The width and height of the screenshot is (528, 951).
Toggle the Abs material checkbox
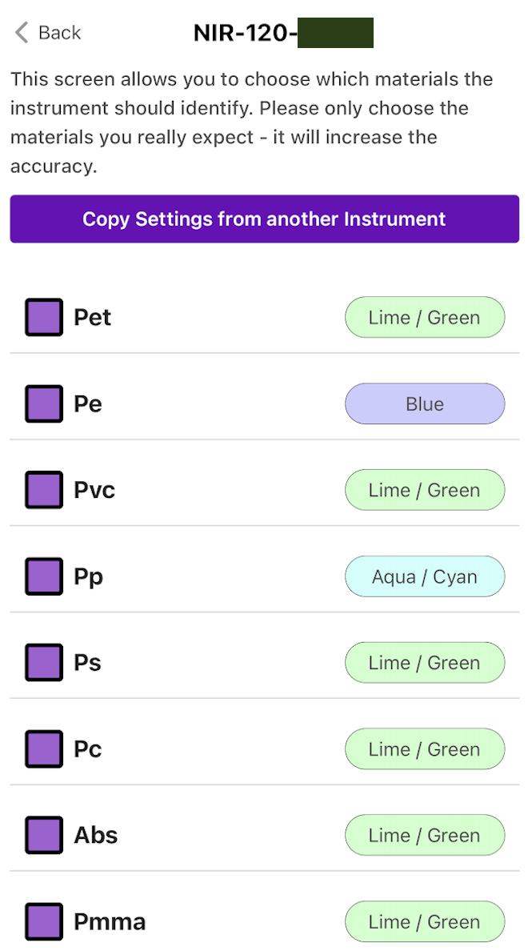point(44,835)
